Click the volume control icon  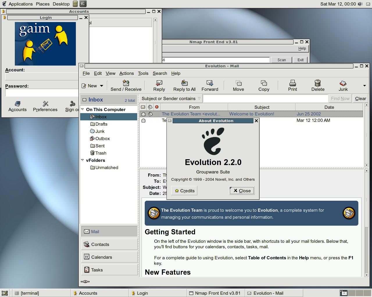point(360,4)
